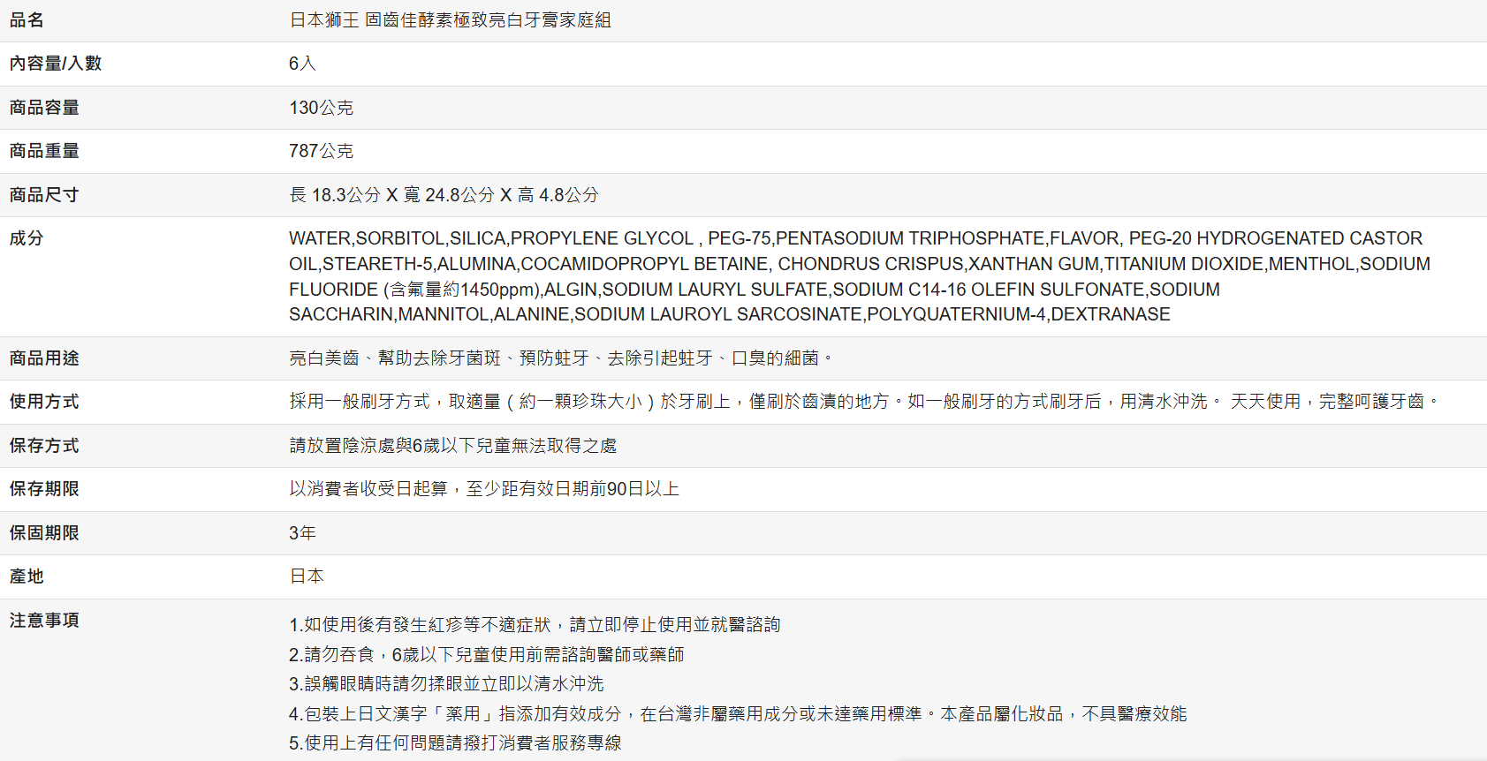
Task: Click the 商品用途 row label
Action: [x=44, y=358]
